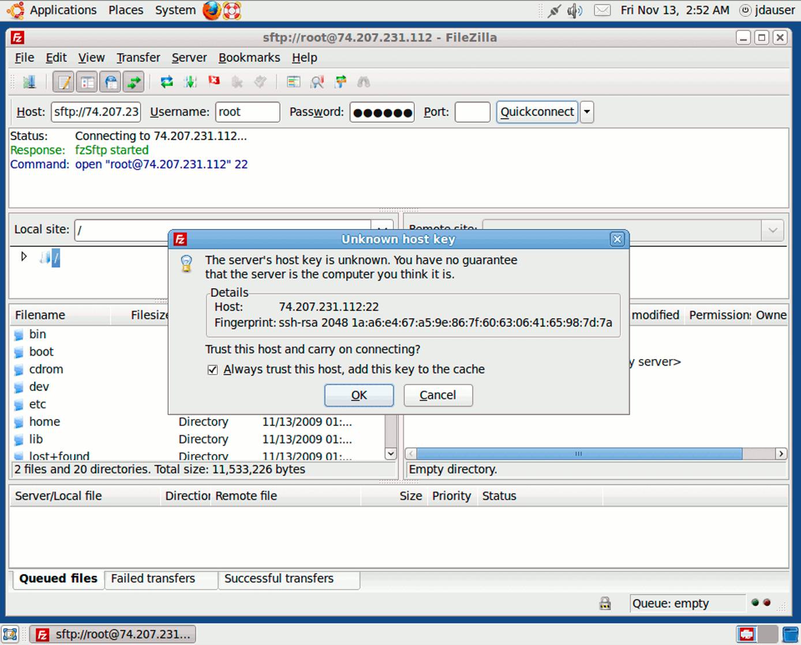Toggle the remote directory tree view
This screenshot has width=801, height=645.
(110, 81)
